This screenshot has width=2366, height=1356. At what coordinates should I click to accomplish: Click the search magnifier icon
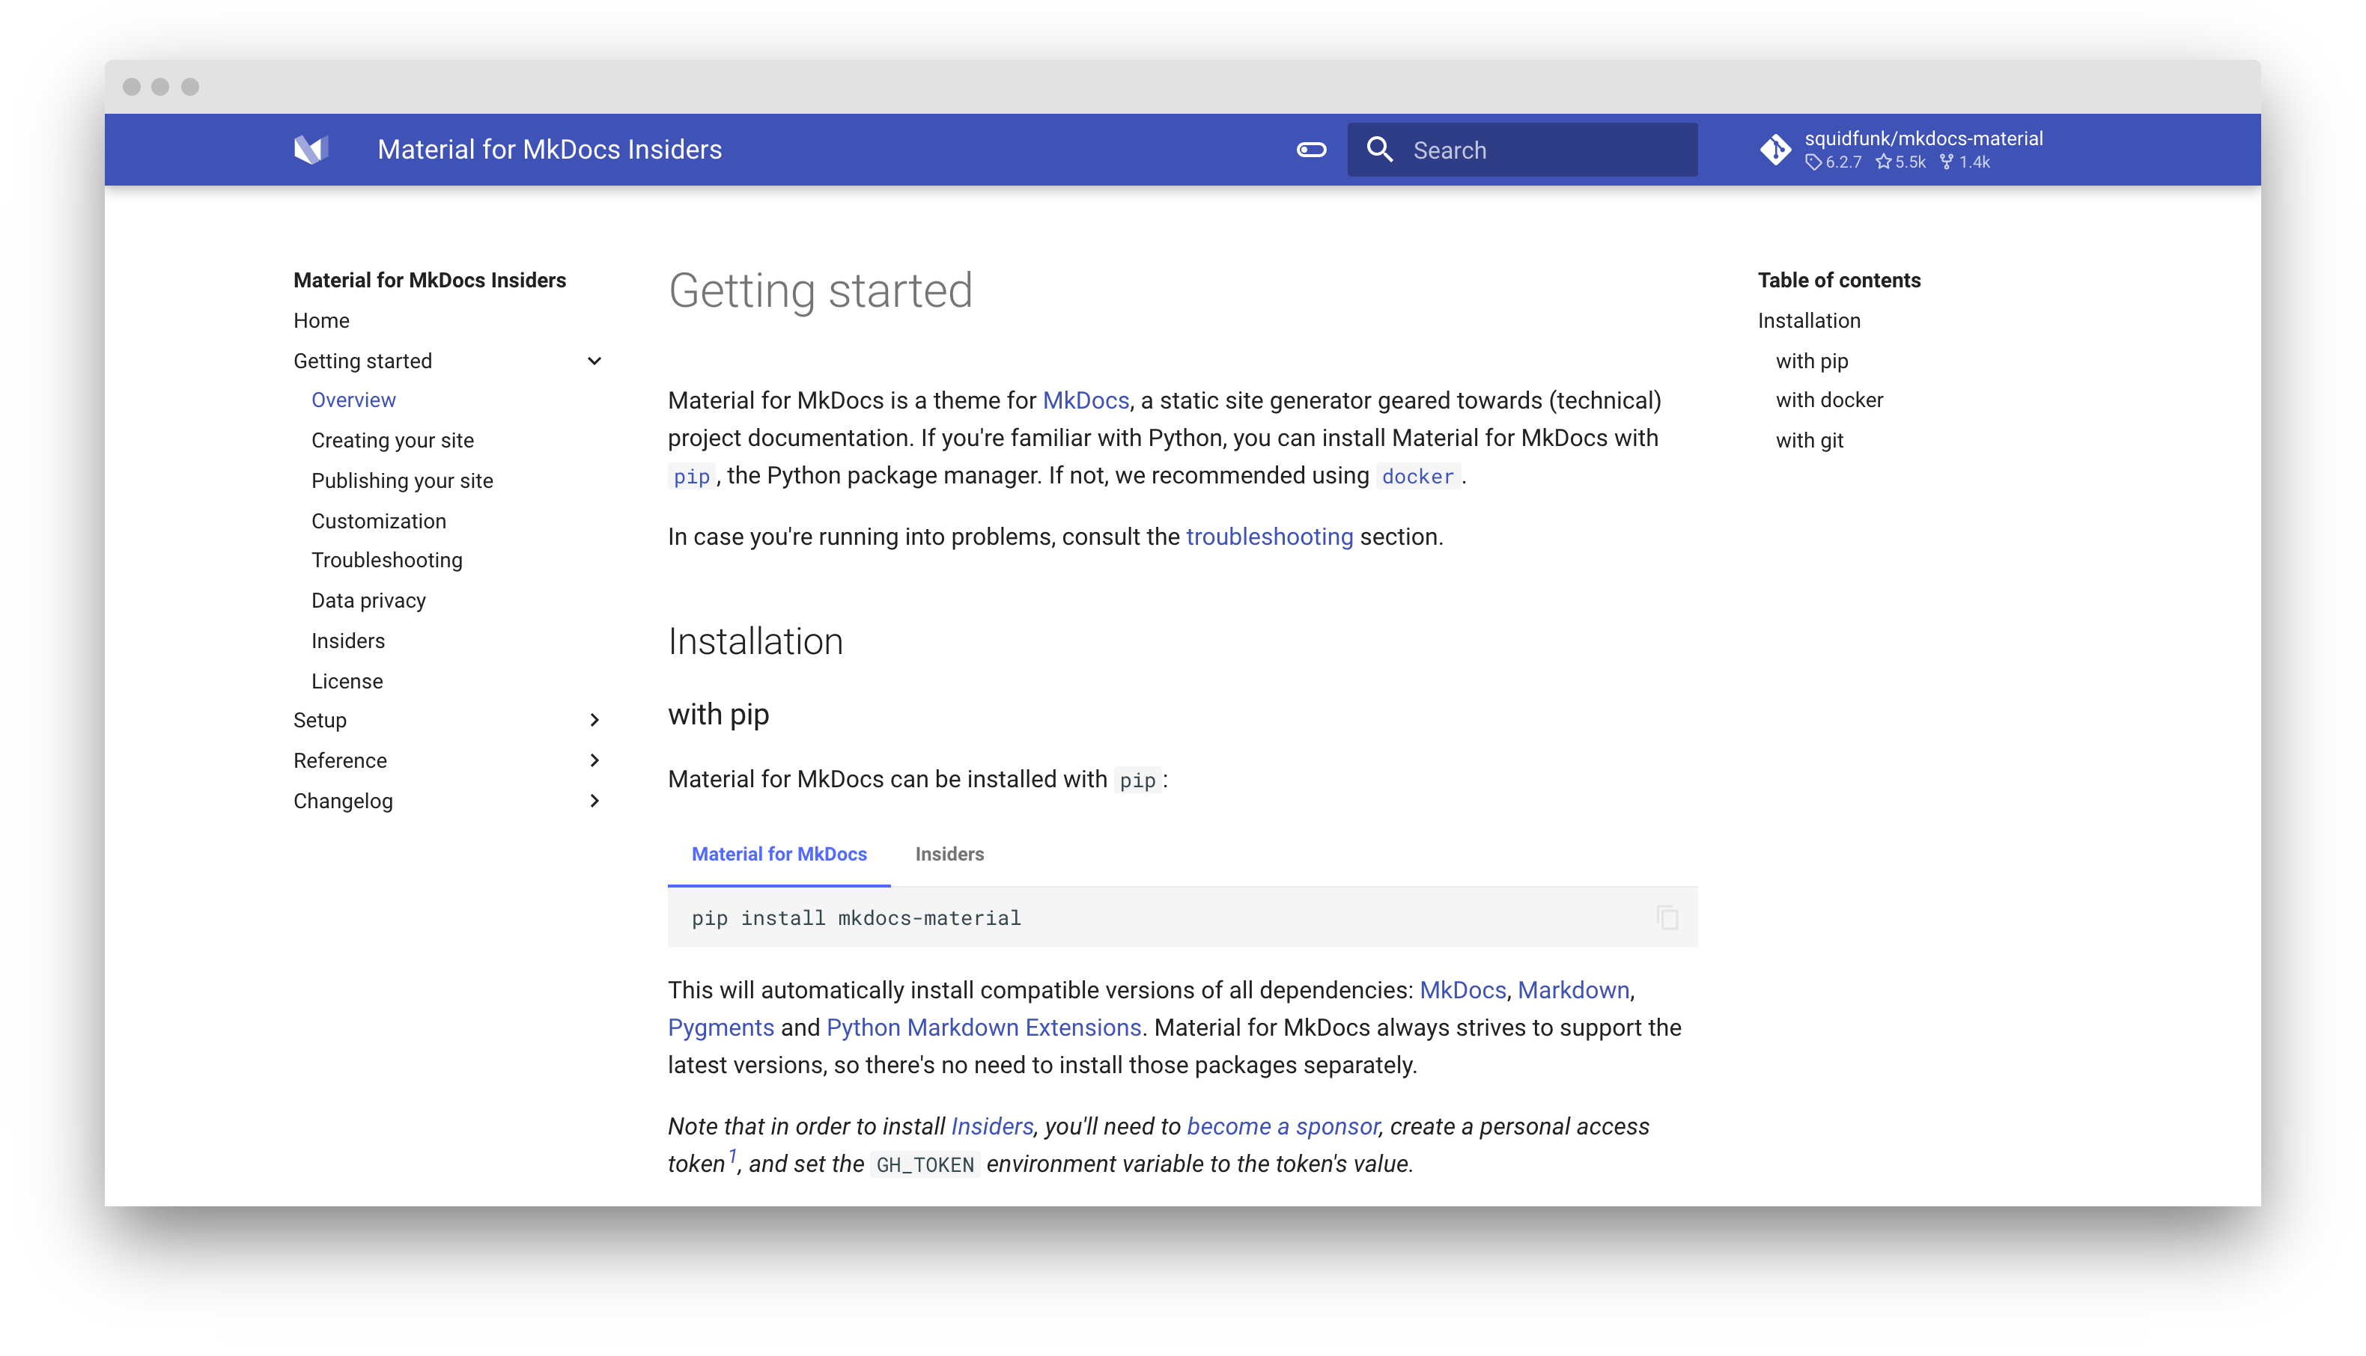pos(1380,150)
